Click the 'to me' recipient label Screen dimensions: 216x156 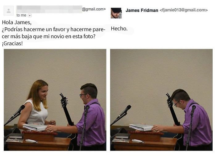click(x=21, y=15)
